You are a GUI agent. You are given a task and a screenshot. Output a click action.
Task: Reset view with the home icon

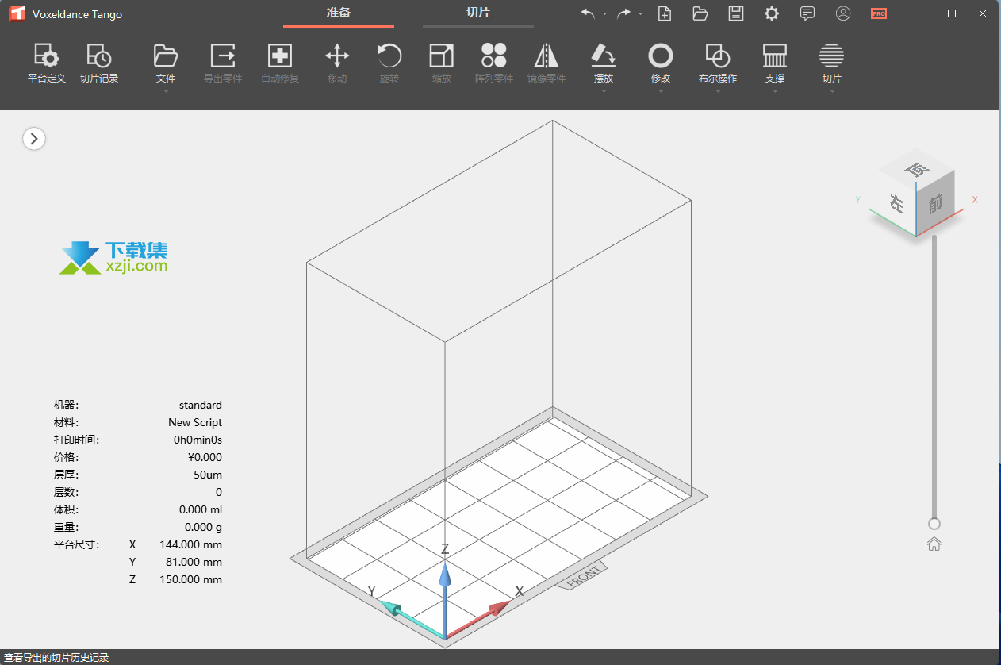tap(934, 544)
